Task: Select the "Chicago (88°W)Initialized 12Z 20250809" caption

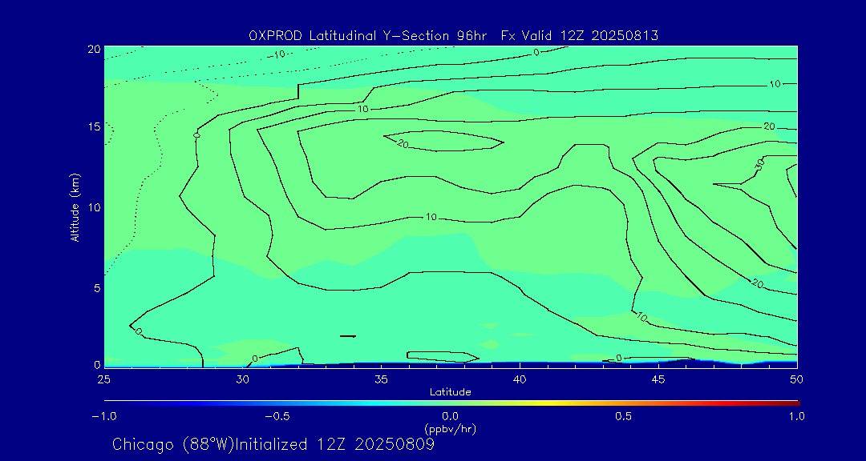Action: 273,444
